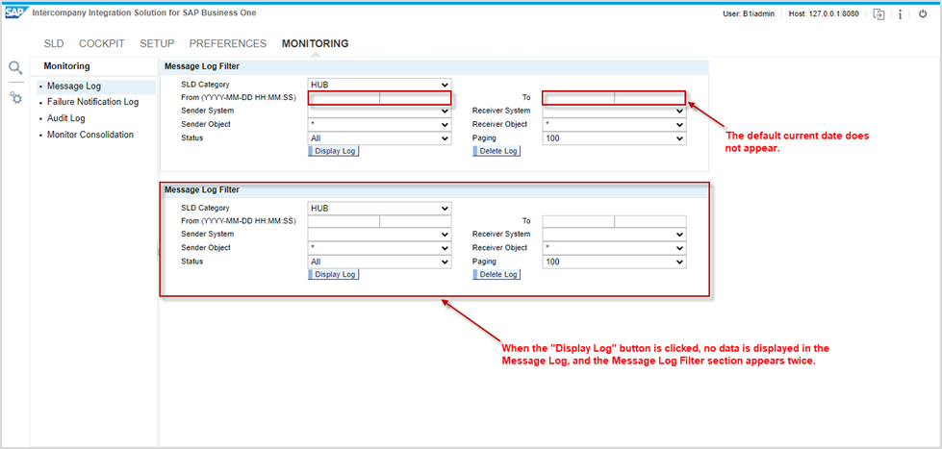The image size is (942, 449).
Task: Open Audit Log from Monitoring list
Action: (x=66, y=118)
